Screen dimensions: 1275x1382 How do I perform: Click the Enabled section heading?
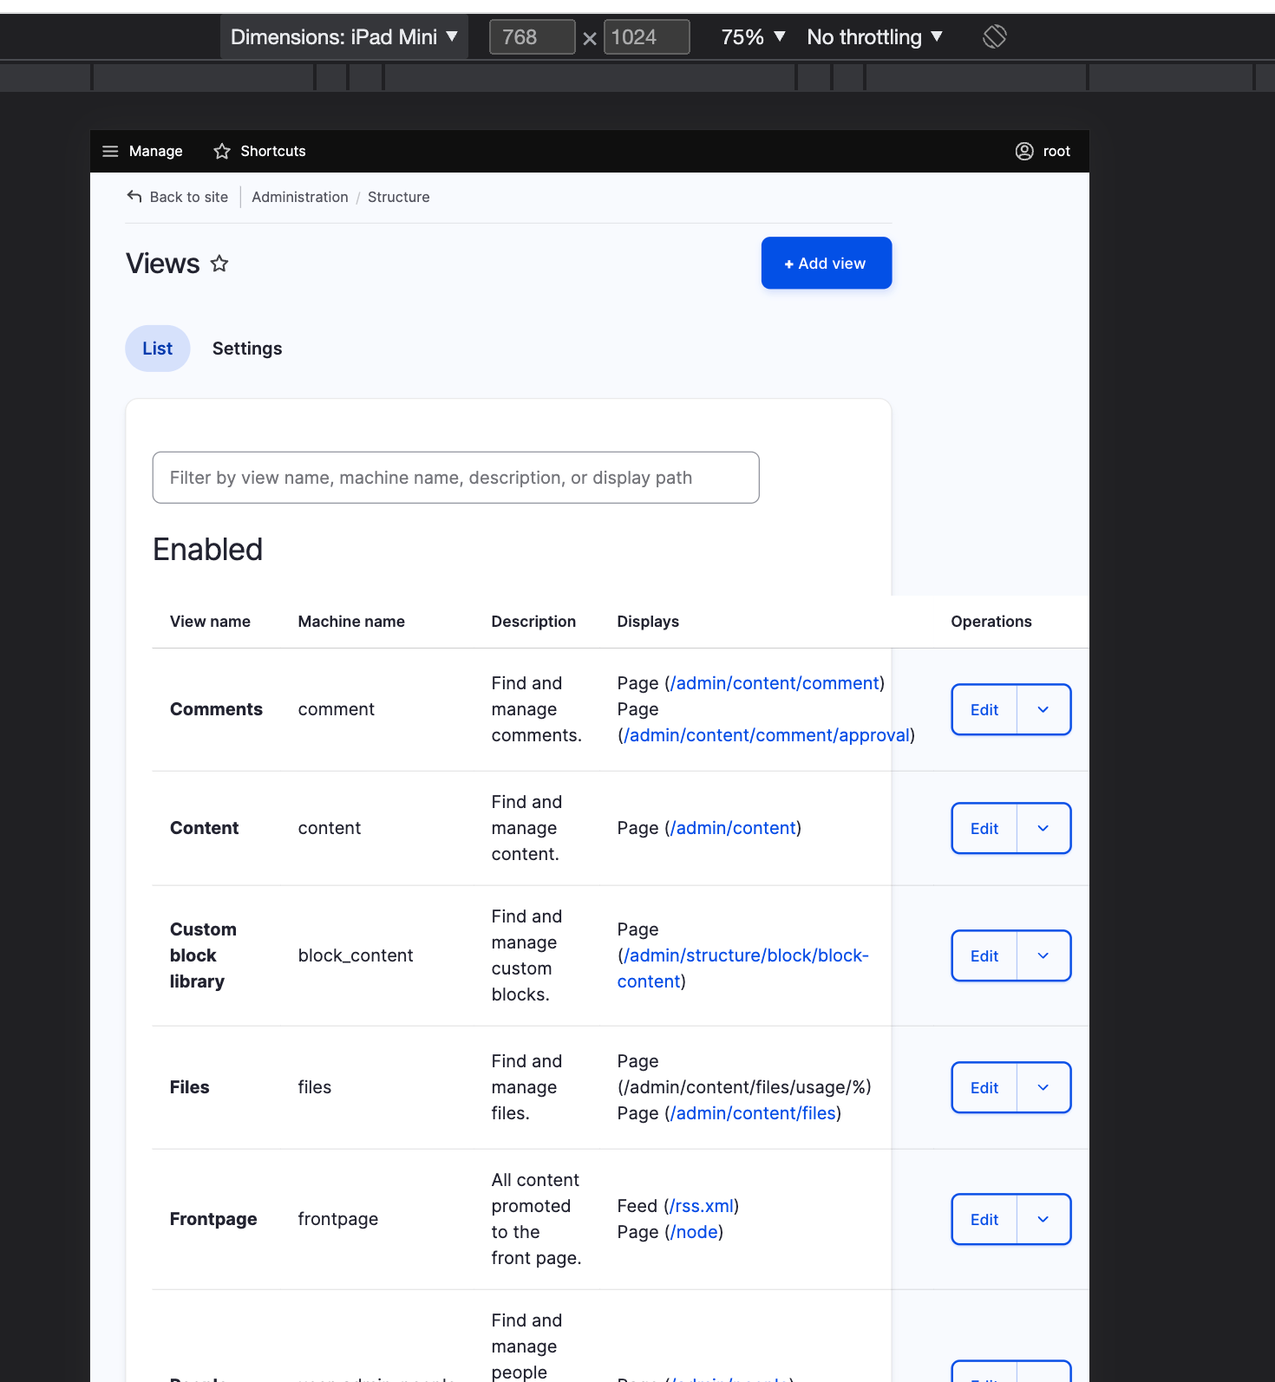[x=208, y=550]
